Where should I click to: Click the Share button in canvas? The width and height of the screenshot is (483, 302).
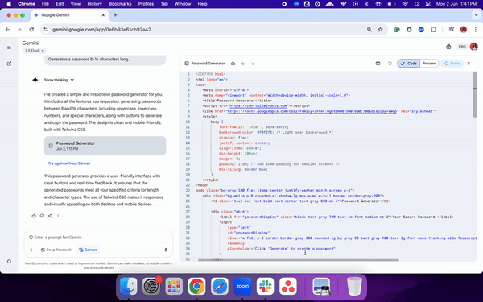[452, 64]
